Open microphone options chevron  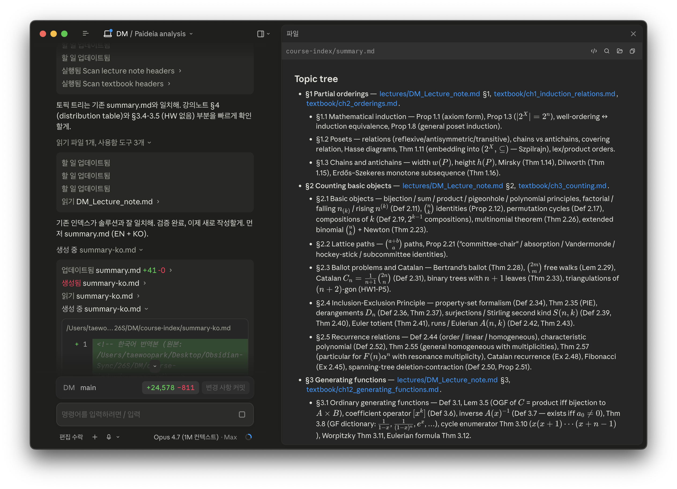[118, 437]
